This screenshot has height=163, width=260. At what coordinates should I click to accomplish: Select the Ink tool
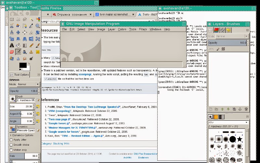(25, 52)
